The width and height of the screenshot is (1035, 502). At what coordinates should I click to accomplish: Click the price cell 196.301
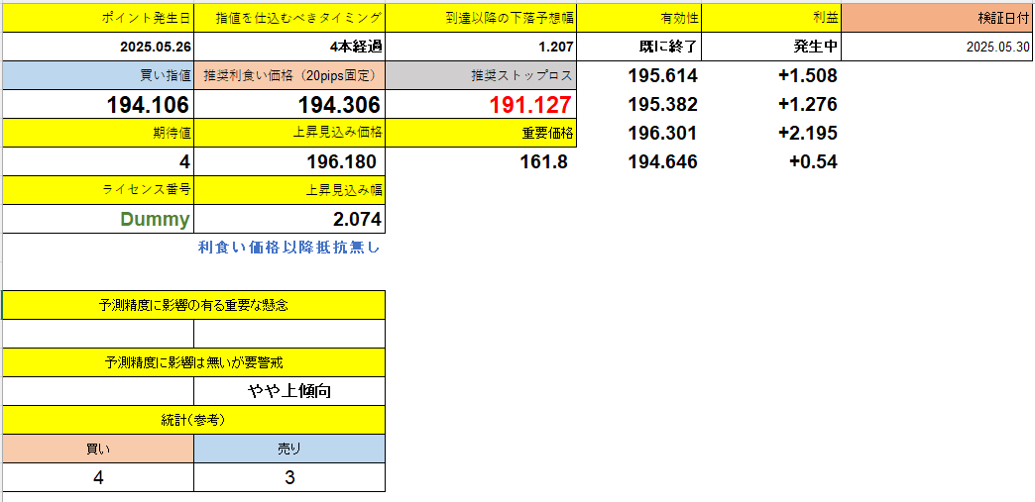click(662, 134)
